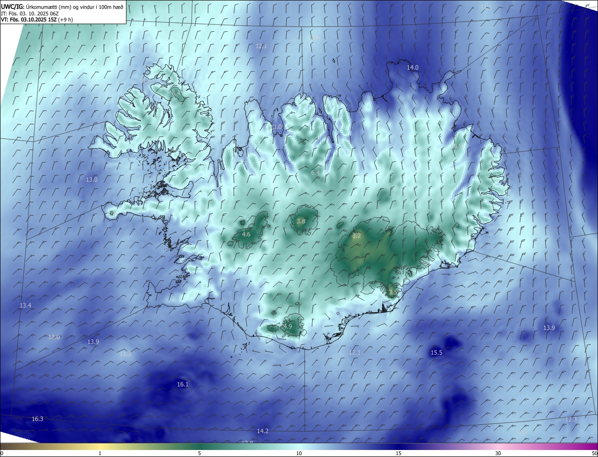Click the 11.3 value on the map
Viewport: 598px width, 457px height.
click(125, 354)
